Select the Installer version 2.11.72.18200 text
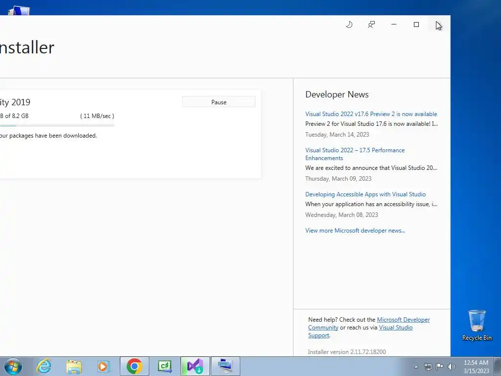 coord(347,352)
